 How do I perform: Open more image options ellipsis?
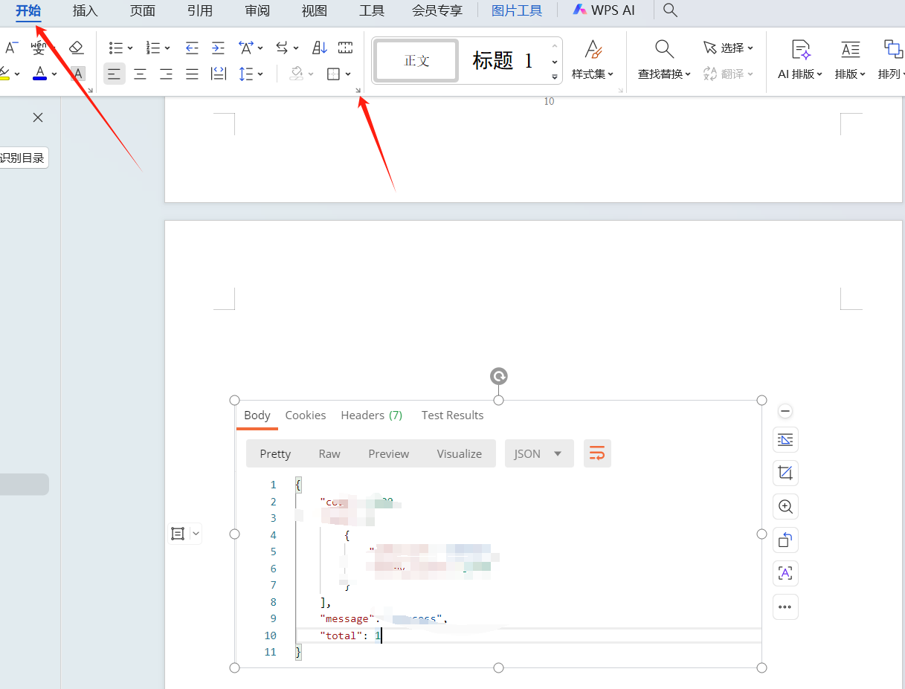[x=785, y=606]
